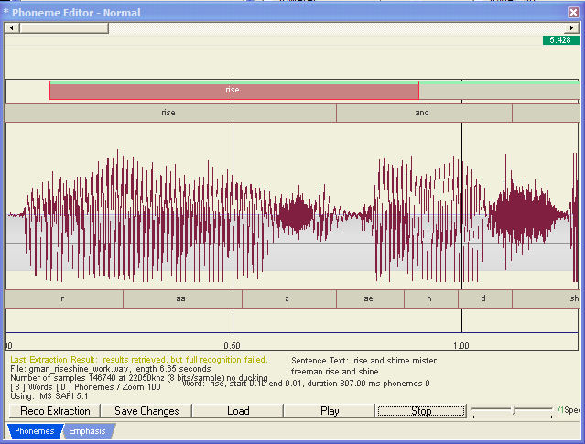This screenshot has height=444, width=585.
Task: Select the 'n' phoneme segment
Action: coord(431,298)
